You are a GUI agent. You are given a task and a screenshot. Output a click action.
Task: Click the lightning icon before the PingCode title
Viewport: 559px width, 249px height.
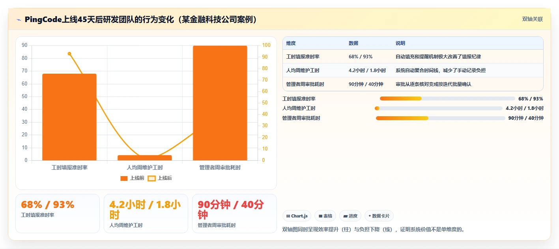click(x=19, y=20)
